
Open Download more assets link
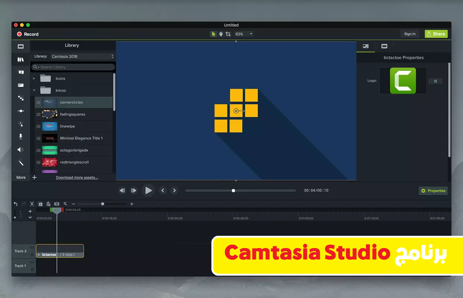point(77,178)
